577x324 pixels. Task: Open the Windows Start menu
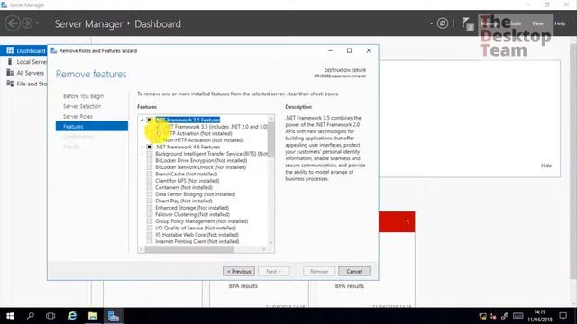[x=10, y=316]
